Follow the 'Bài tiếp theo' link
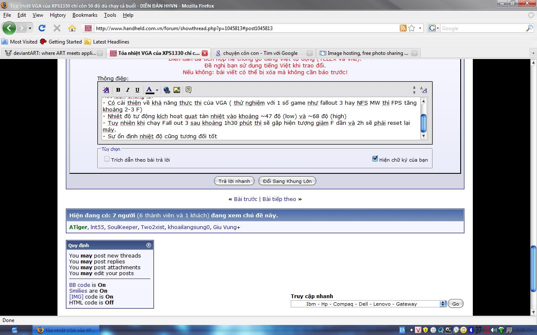The image size is (537, 335). coord(280,199)
